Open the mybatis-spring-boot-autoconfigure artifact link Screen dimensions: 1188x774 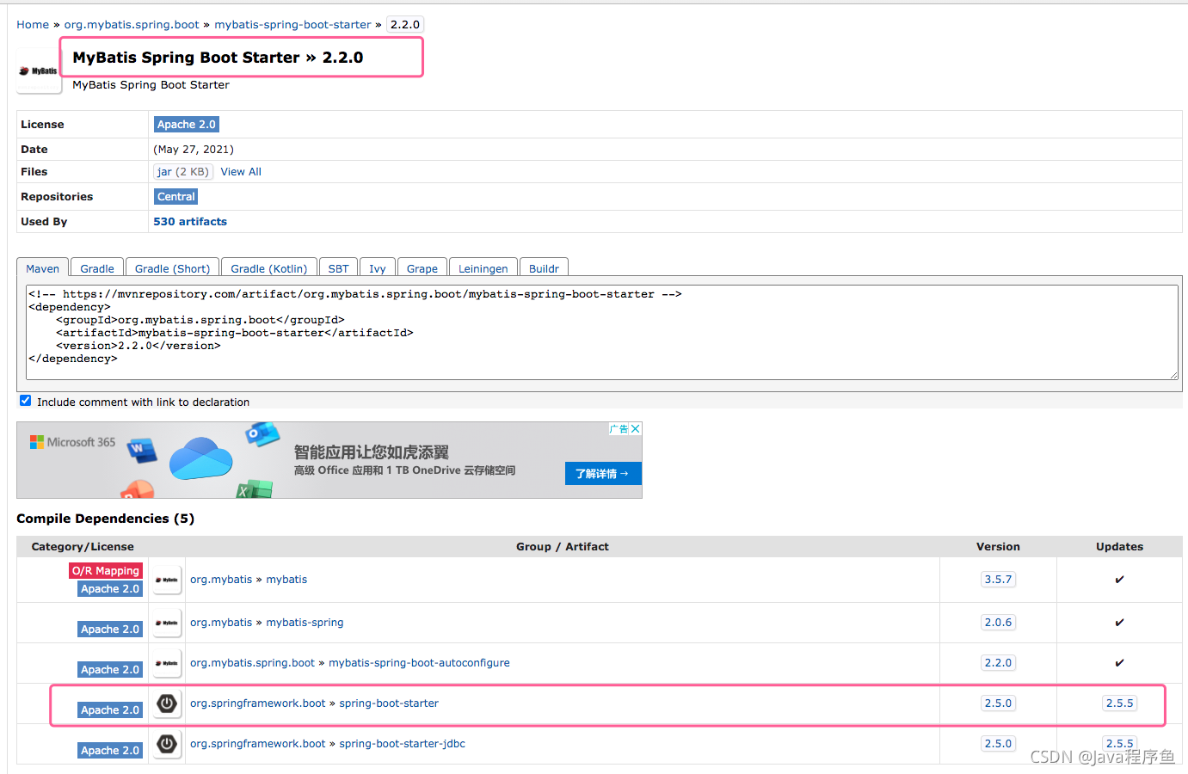[x=419, y=663]
